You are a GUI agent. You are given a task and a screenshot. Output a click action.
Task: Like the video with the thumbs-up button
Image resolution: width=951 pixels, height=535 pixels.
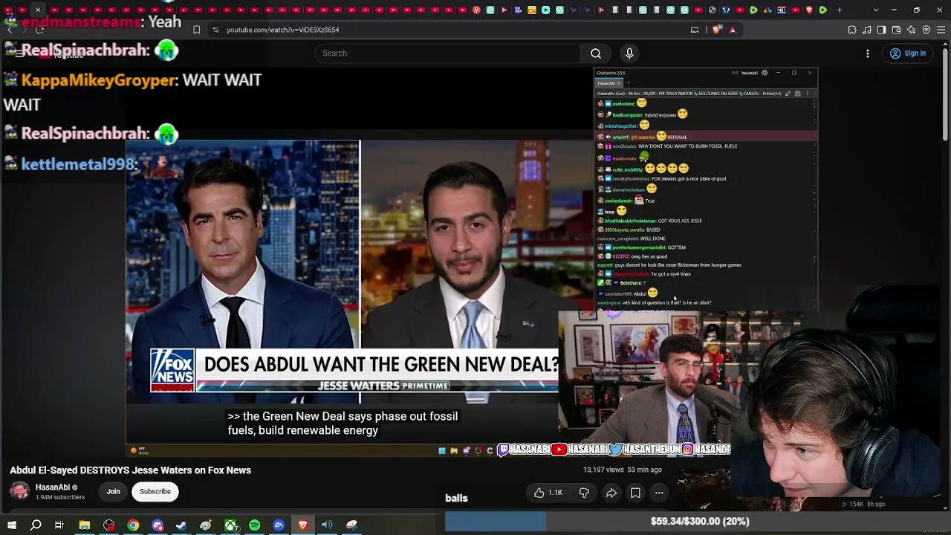[x=548, y=493]
